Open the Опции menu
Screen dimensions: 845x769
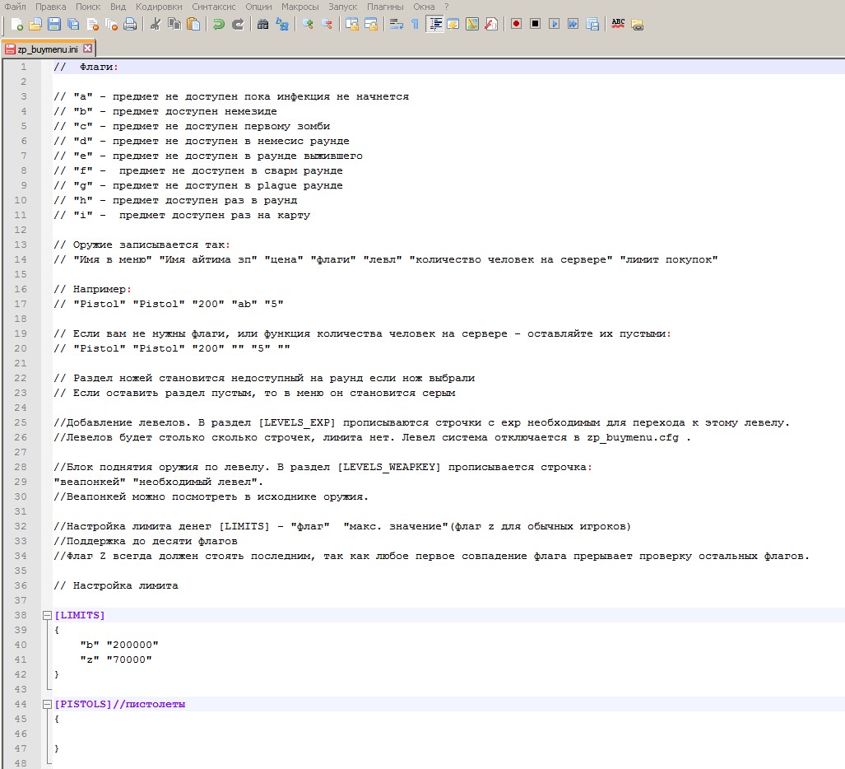[258, 7]
